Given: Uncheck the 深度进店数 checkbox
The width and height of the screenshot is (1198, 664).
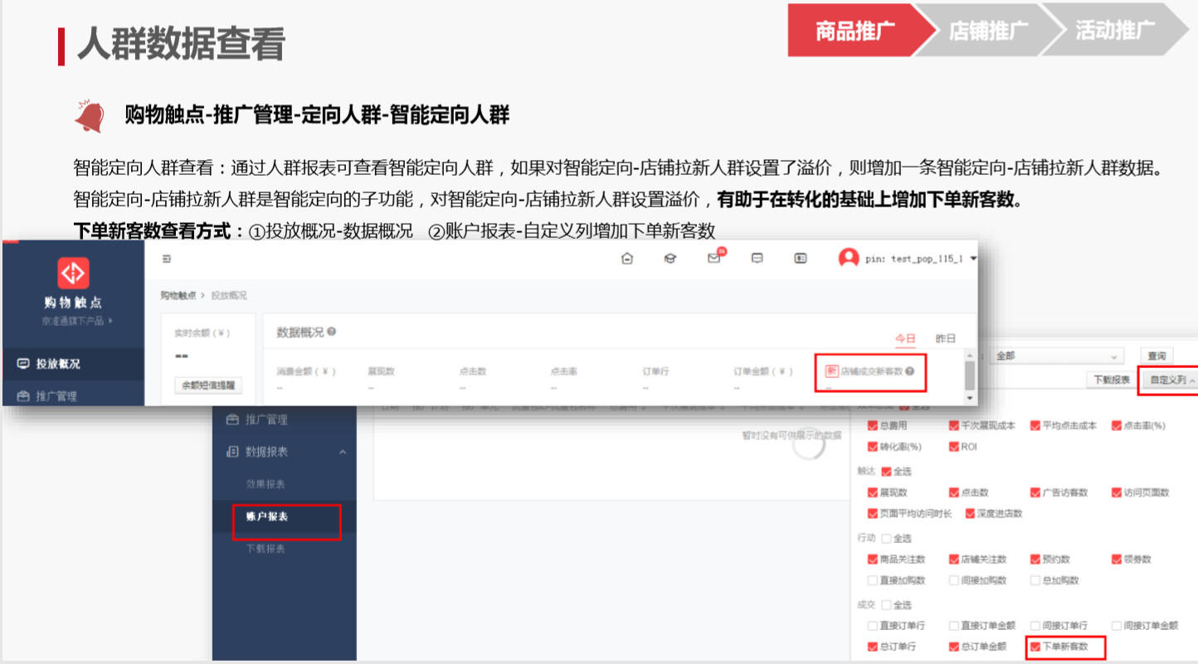Looking at the screenshot, I should tap(970, 514).
